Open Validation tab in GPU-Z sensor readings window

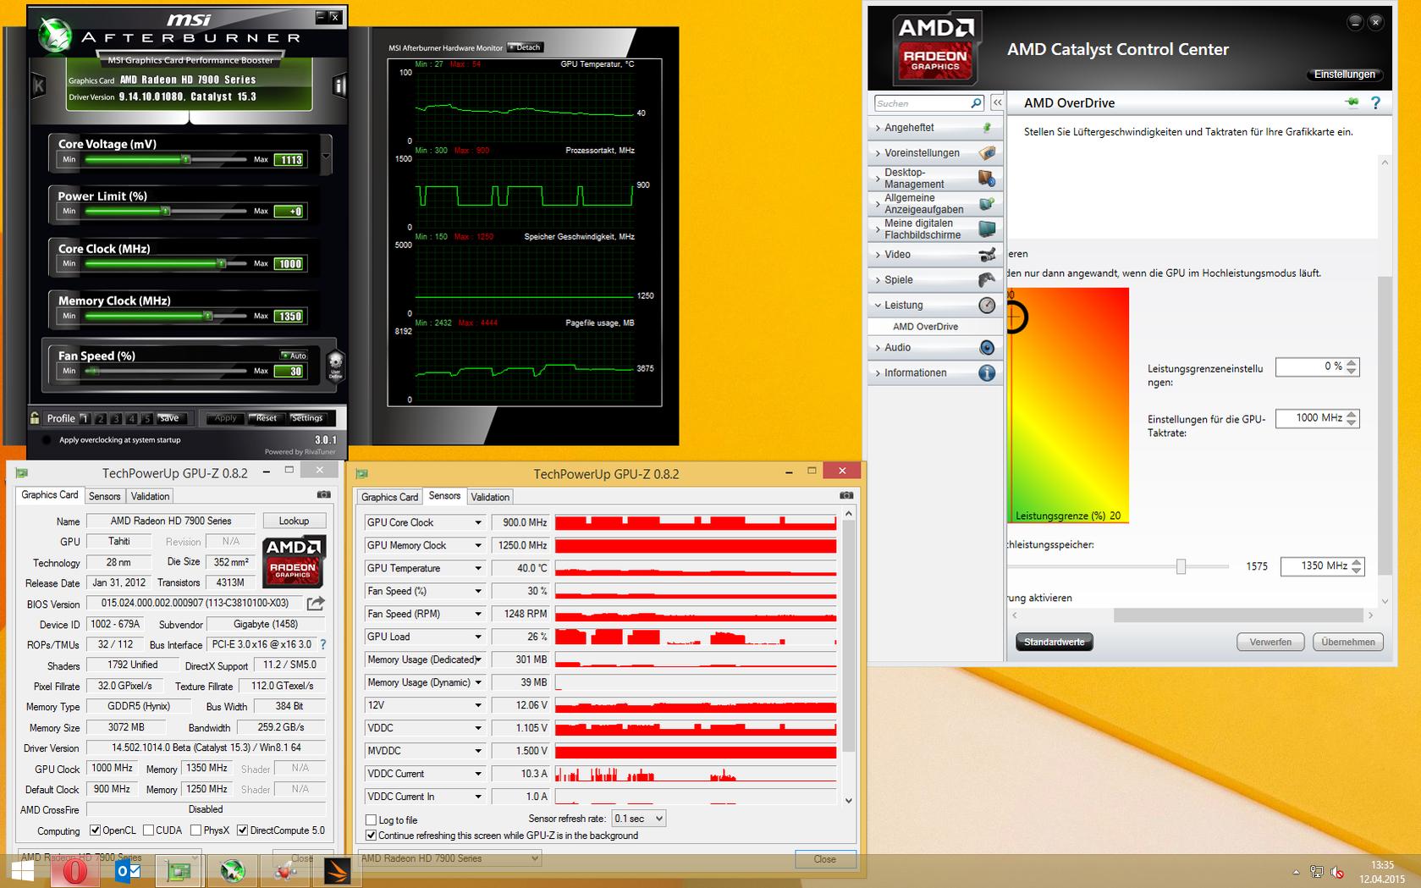pyautogui.click(x=490, y=497)
